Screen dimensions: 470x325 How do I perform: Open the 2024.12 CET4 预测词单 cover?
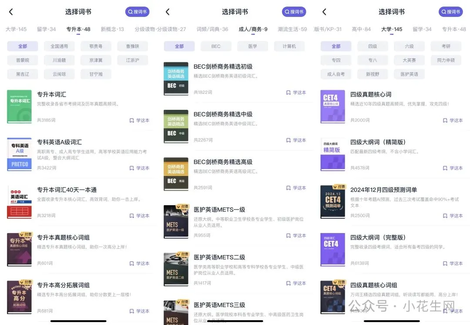[x=333, y=202]
